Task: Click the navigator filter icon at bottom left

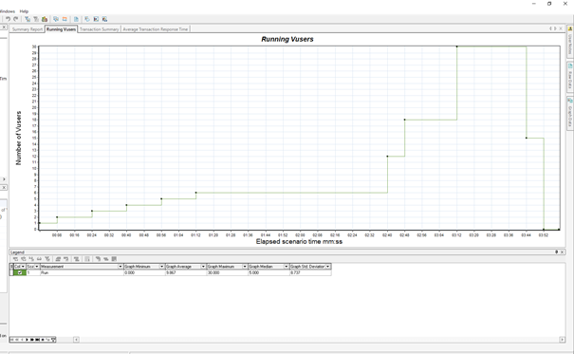Action: point(53,340)
